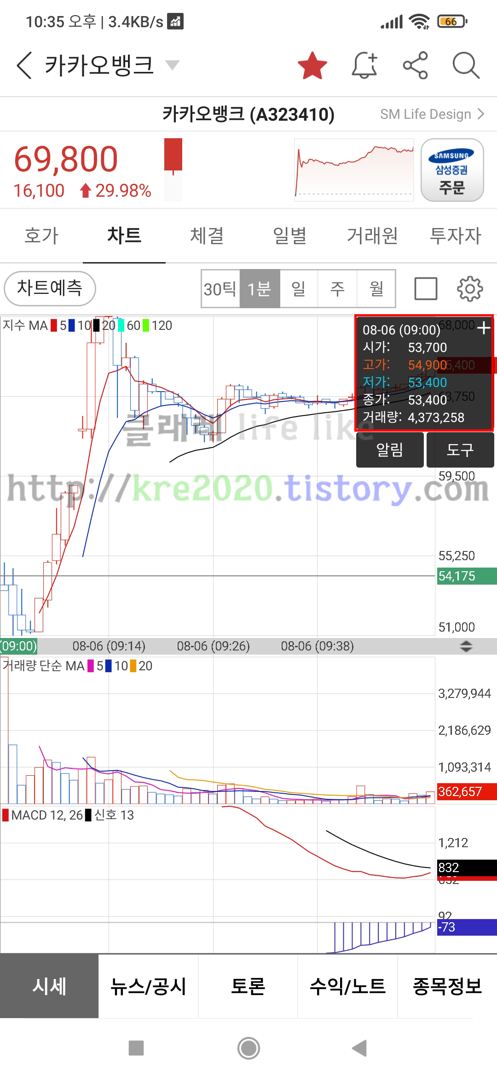Open the Samsung Securities order button
Viewport: 497px width, 1078px height.
click(x=452, y=170)
